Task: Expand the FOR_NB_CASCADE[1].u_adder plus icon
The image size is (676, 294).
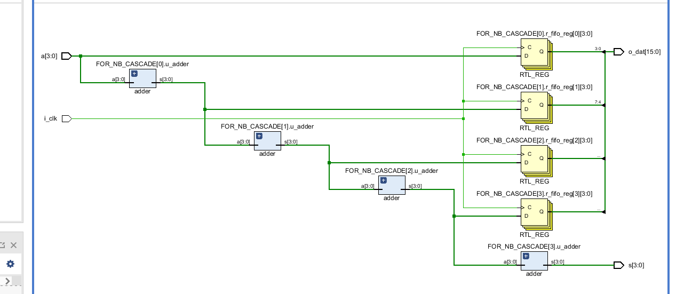Action: [x=259, y=136]
